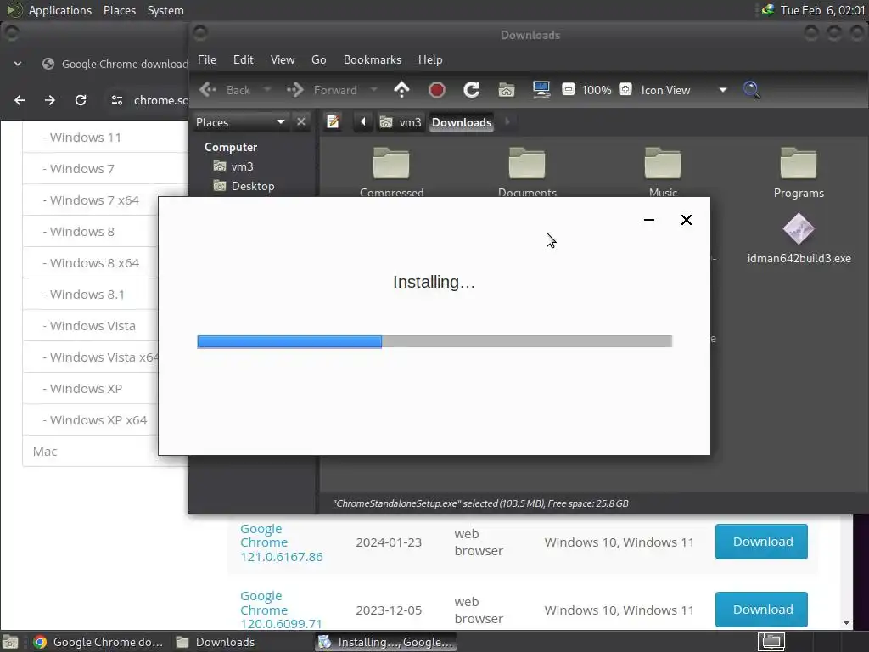Open the System menu in the top panel
The width and height of the screenshot is (869, 652).
point(165,10)
